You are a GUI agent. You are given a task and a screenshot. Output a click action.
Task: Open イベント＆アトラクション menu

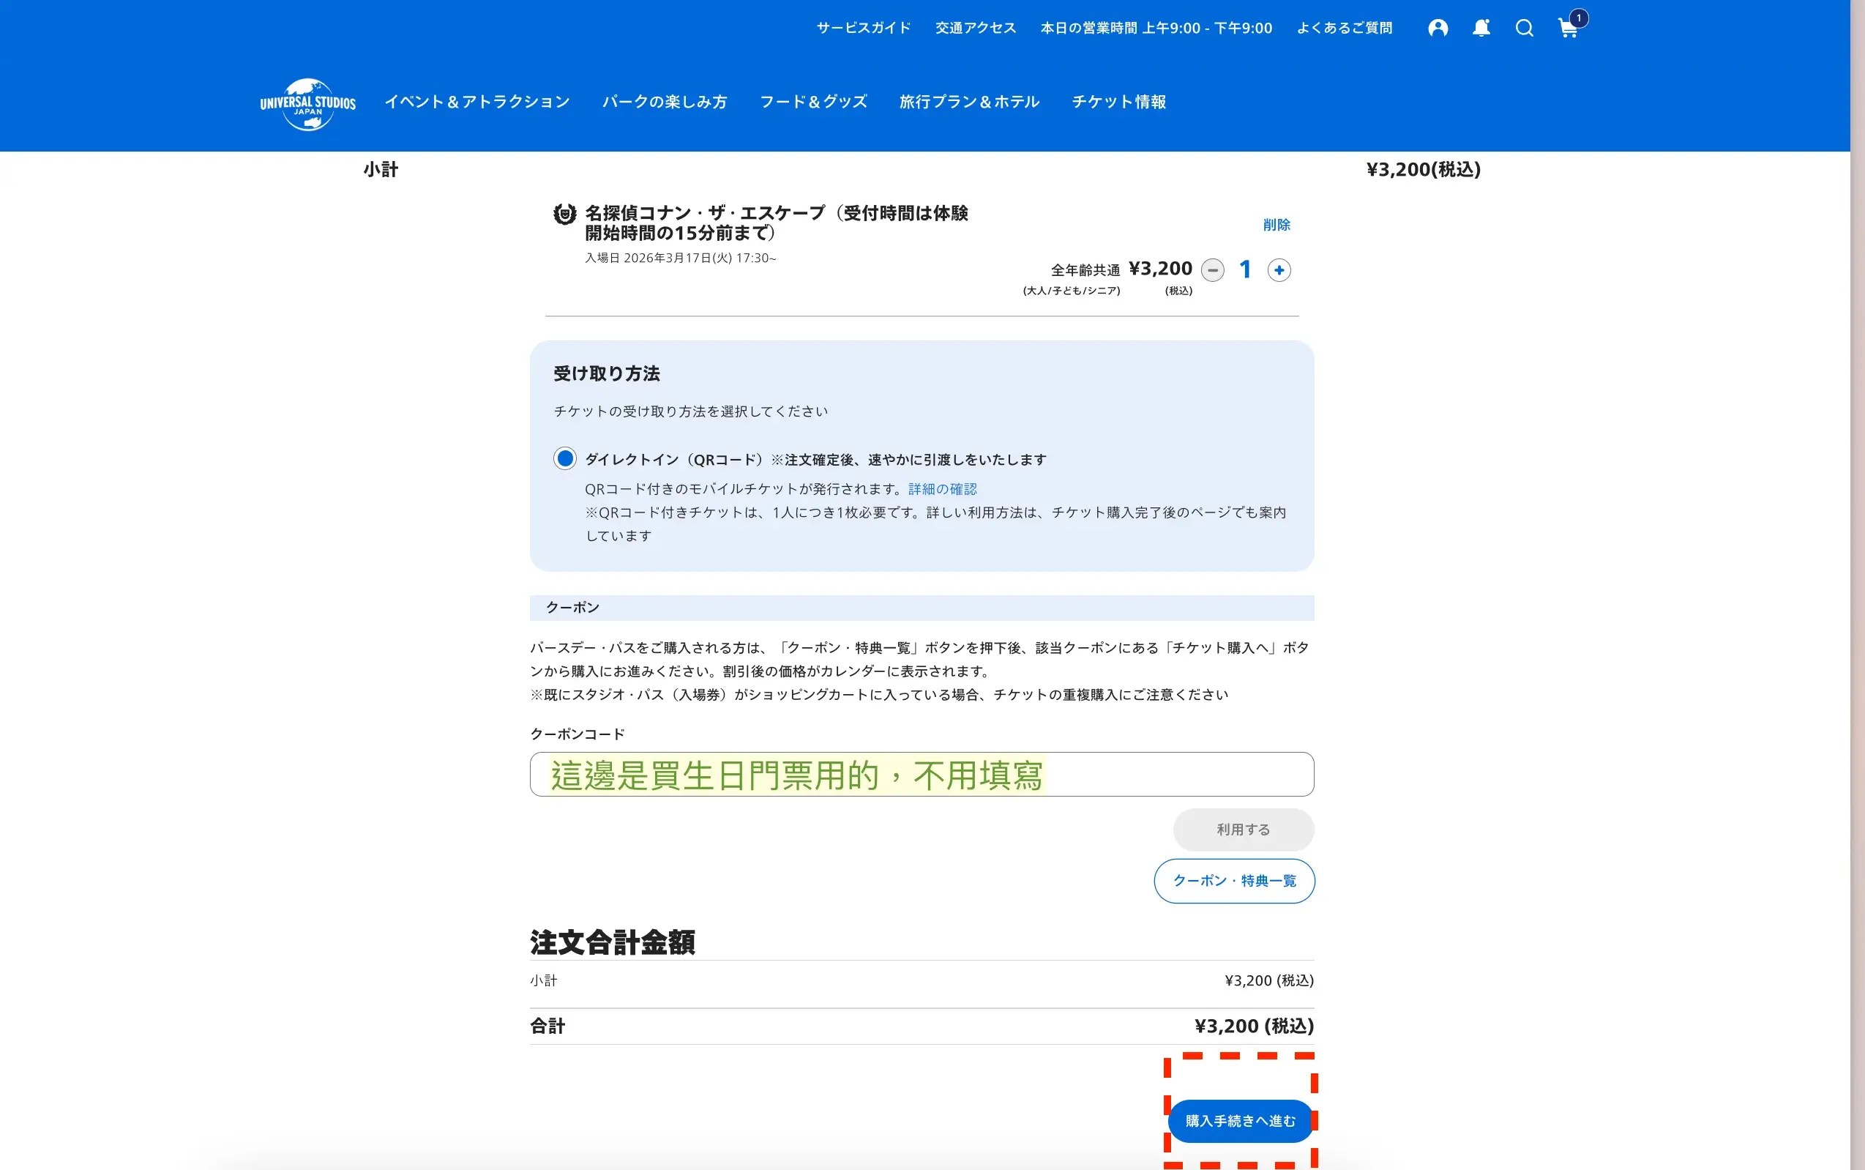pyautogui.click(x=476, y=103)
